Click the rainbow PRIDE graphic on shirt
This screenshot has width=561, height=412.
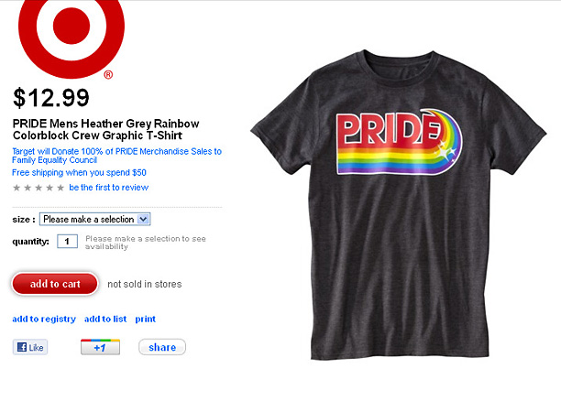click(399, 142)
